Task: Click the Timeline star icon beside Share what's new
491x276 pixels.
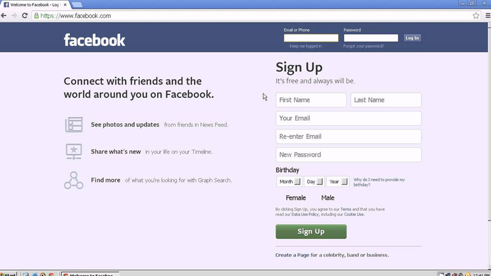Action: 74,151
